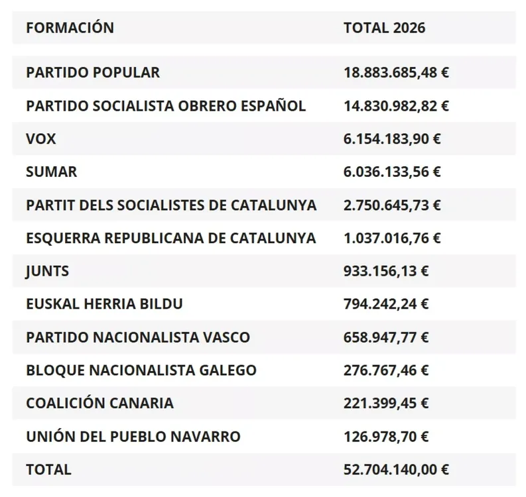This screenshot has height=497, width=526.
Task: Select the PARTIDO POPULAR row name
Action: point(93,72)
